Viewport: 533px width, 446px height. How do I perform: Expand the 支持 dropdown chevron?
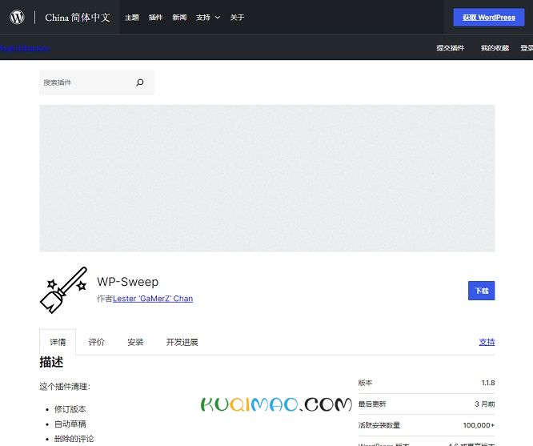[x=217, y=18]
